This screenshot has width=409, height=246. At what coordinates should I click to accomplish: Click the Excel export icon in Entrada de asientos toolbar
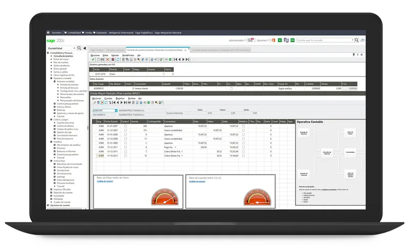pos(170,59)
